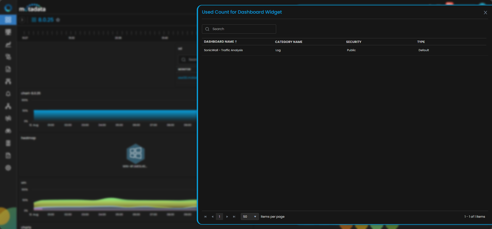This screenshot has height=229, width=492.
Task: Go to the previous page
Action: (x=212, y=217)
